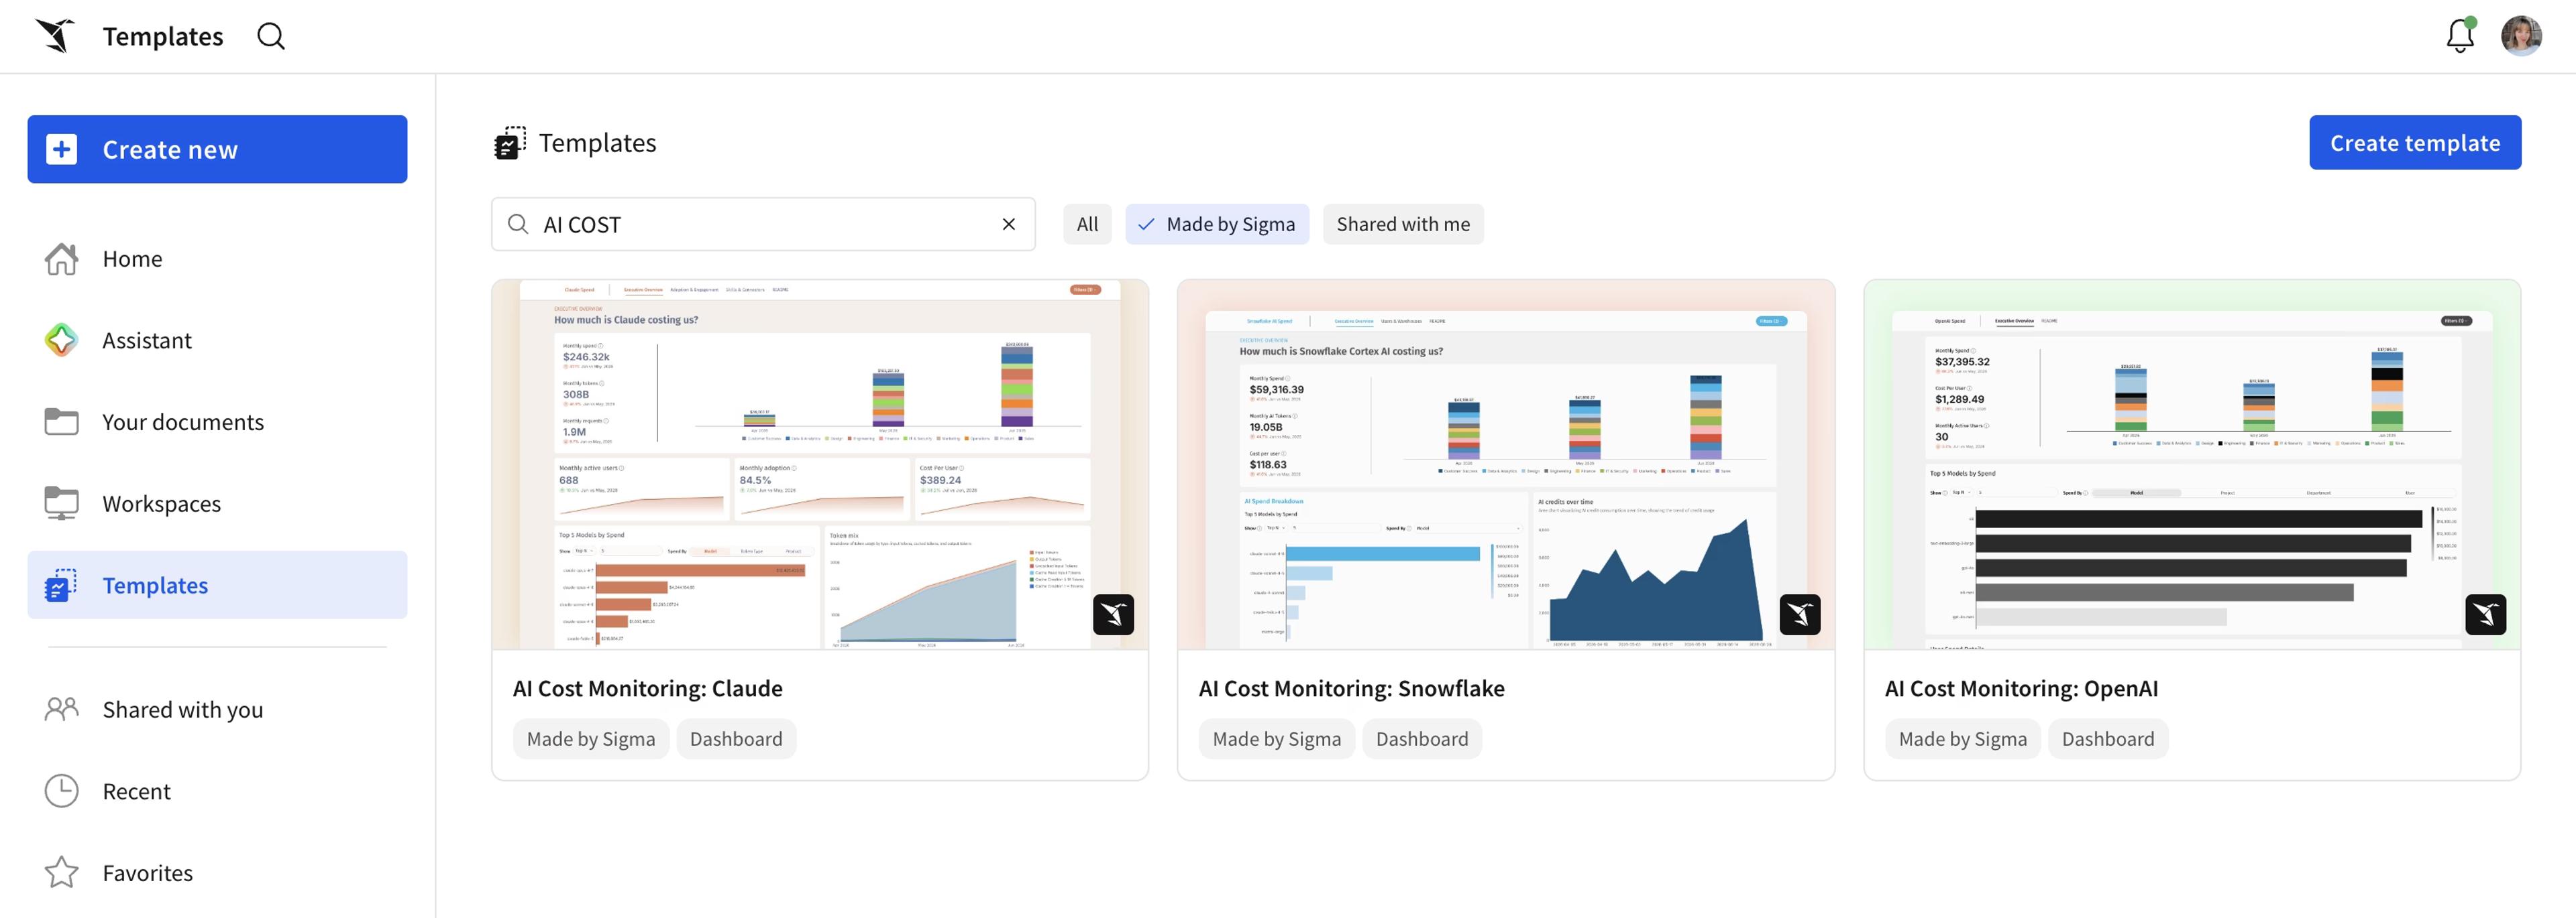Click Made by Sigma tag on OpenAI card
The height and width of the screenshot is (918, 2576).
pyautogui.click(x=1963, y=739)
